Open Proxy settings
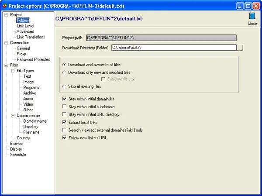This screenshot has height=196, width=262. (21, 54)
